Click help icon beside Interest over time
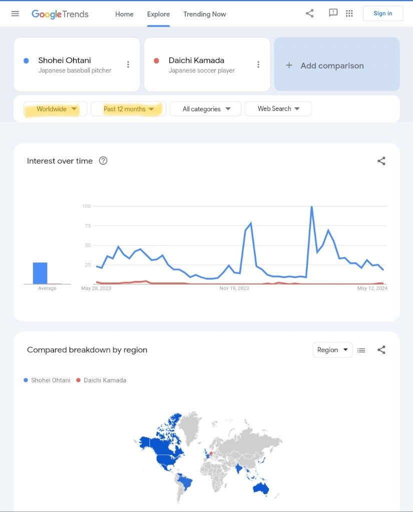Screen dimensions: 413x512 (103, 160)
